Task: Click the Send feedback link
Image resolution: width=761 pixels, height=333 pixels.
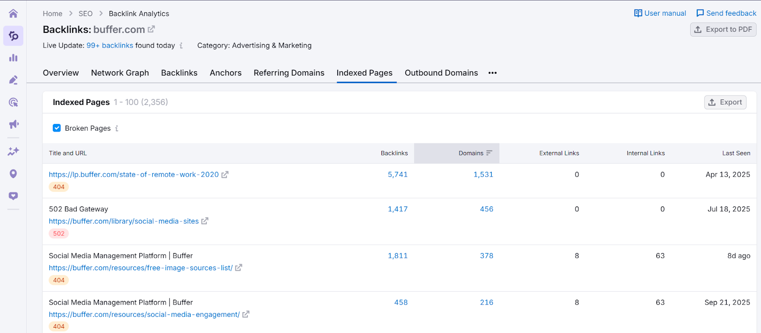Action: (x=726, y=13)
